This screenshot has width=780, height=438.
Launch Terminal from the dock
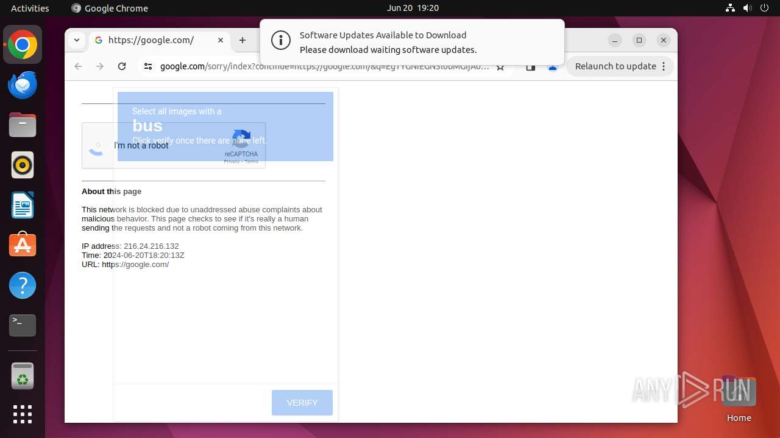23,325
